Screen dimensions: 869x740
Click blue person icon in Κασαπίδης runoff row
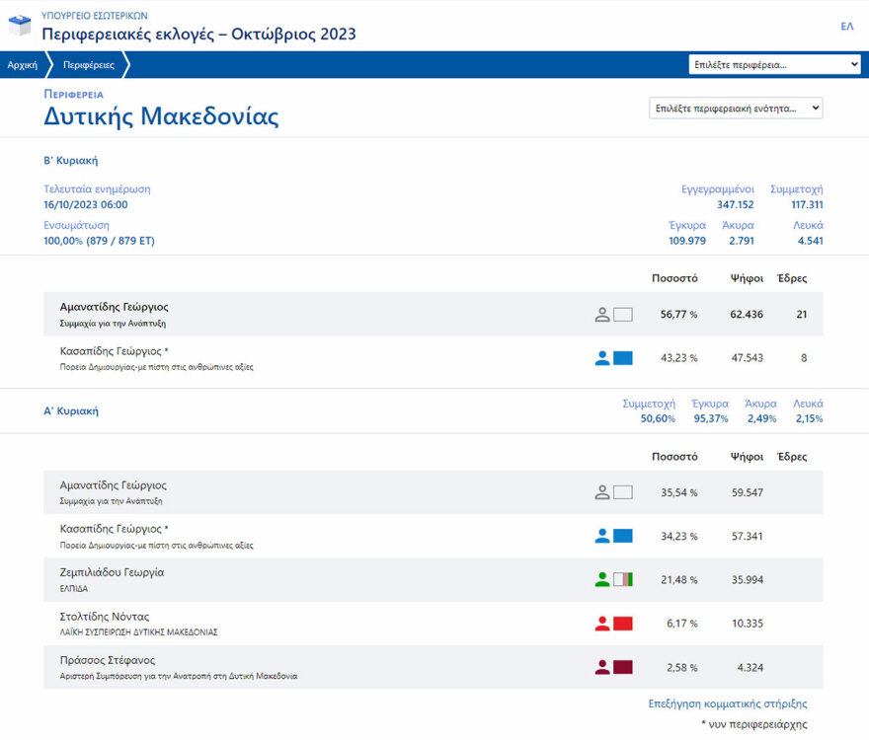[602, 358]
